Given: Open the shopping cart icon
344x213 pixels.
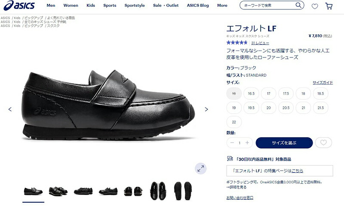Looking at the screenshot, I should pyautogui.click(x=329, y=6).
